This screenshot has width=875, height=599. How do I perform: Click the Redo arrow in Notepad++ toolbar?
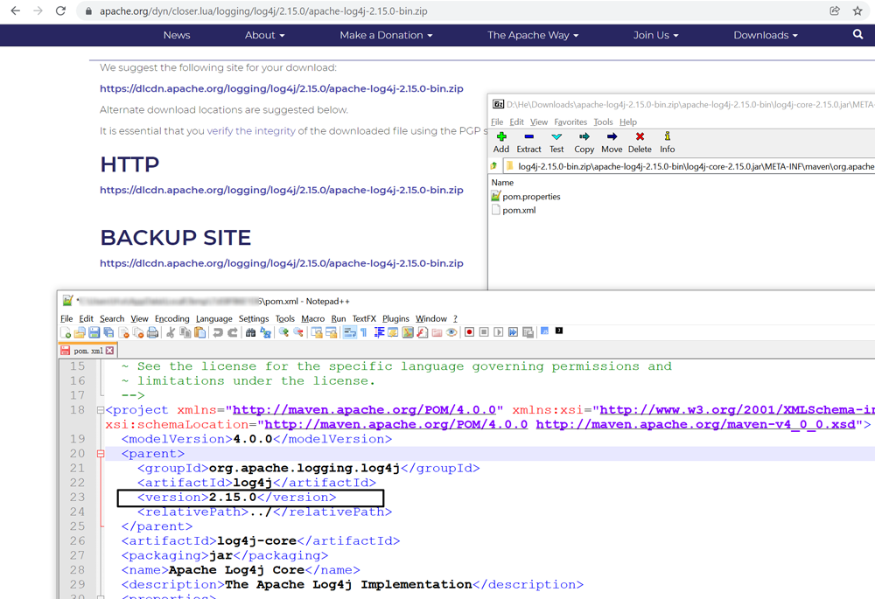(233, 333)
